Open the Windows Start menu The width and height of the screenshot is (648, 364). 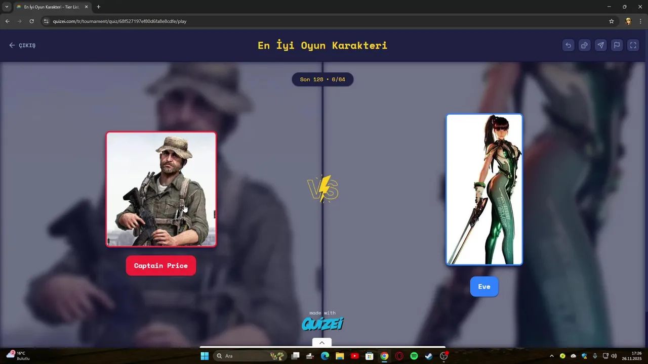coord(205,356)
